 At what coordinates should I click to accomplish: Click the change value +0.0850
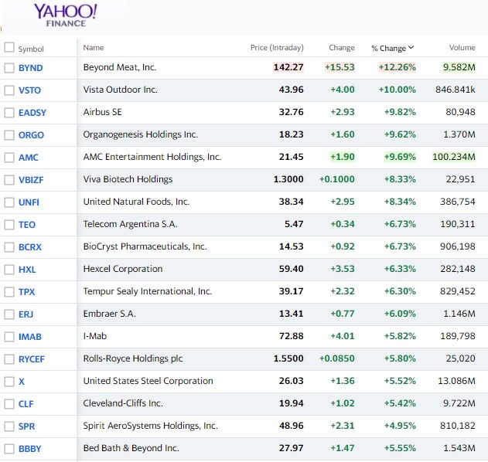pyautogui.click(x=337, y=358)
